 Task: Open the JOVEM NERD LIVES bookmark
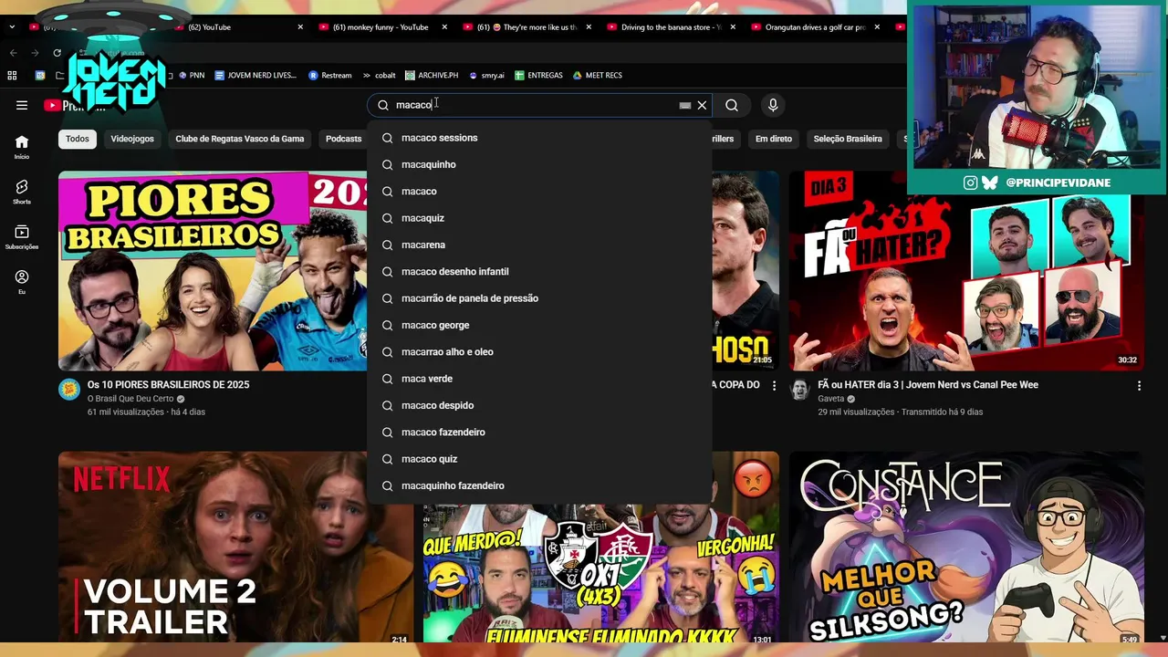pos(255,75)
